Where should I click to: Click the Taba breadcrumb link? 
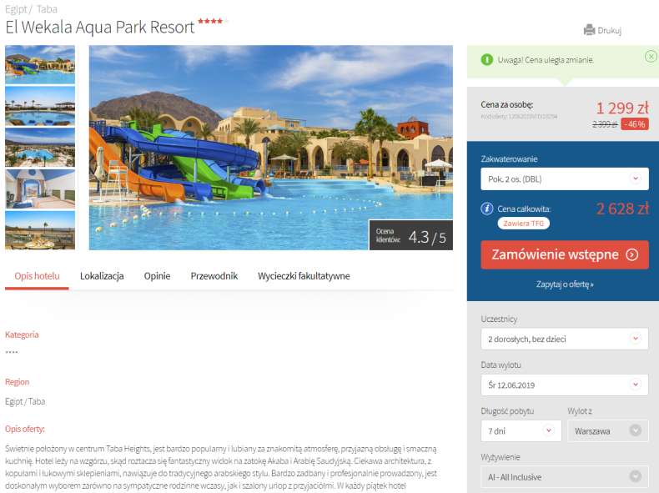[47, 9]
